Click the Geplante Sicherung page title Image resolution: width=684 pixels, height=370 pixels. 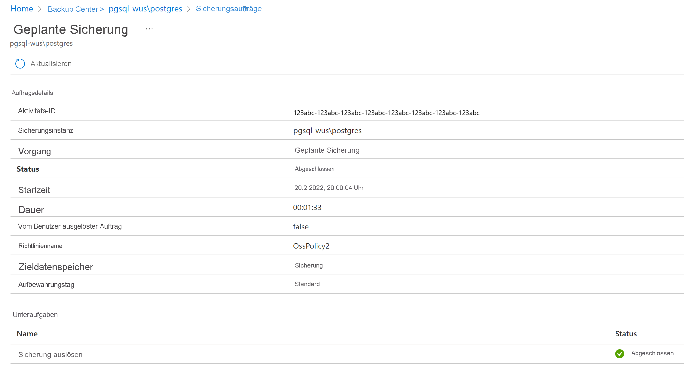point(71,29)
